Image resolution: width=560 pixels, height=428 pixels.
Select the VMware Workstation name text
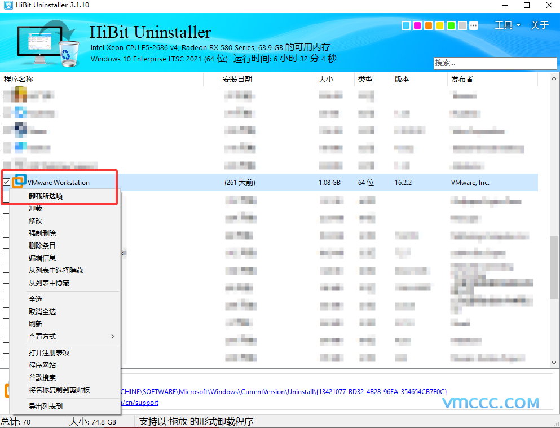[x=59, y=182]
